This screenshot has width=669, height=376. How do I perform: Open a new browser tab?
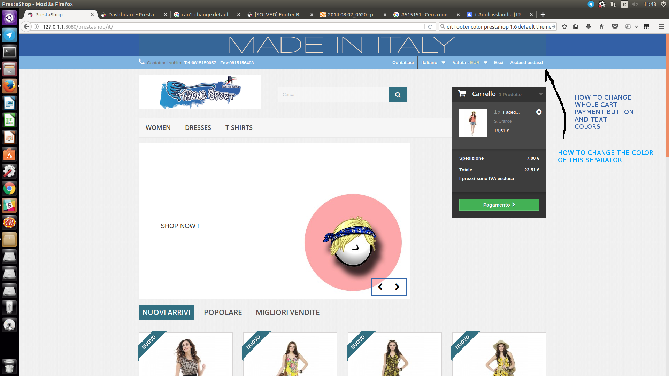[543, 15]
